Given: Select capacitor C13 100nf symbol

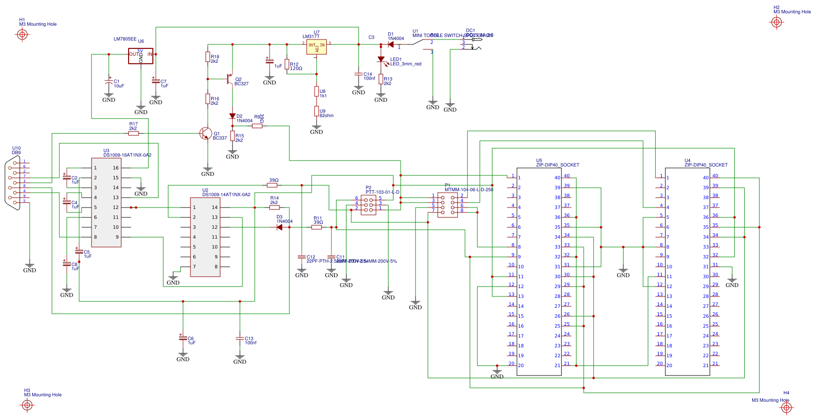Looking at the screenshot, I should tap(240, 338).
